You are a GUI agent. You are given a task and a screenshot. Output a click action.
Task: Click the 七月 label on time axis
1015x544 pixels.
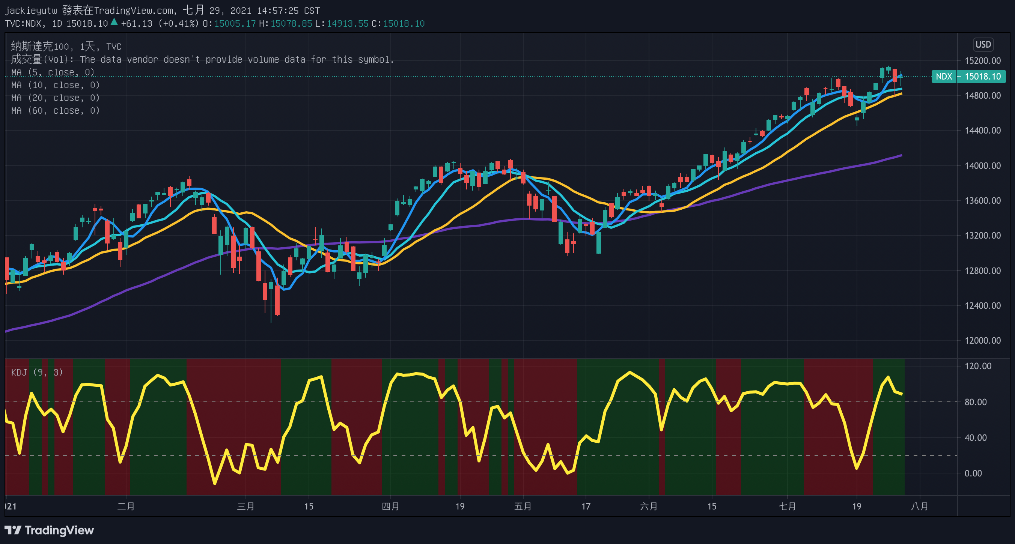(787, 506)
